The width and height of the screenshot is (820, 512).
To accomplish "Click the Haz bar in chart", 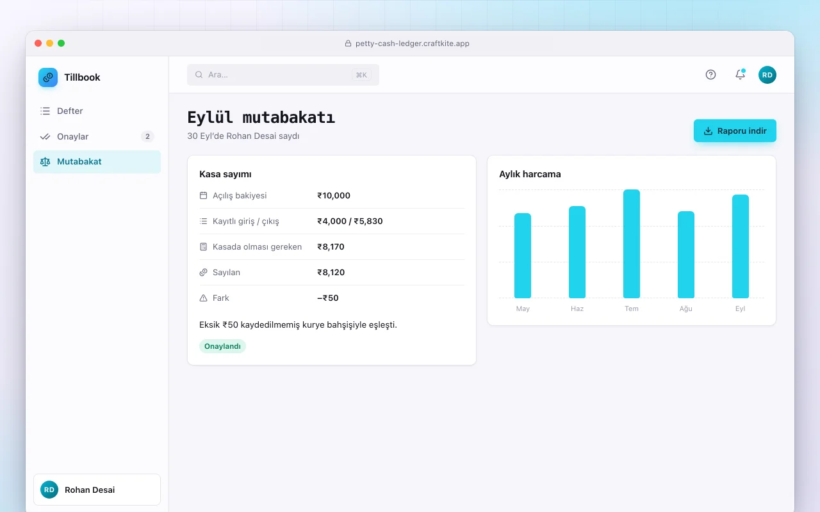I will click(x=577, y=252).
